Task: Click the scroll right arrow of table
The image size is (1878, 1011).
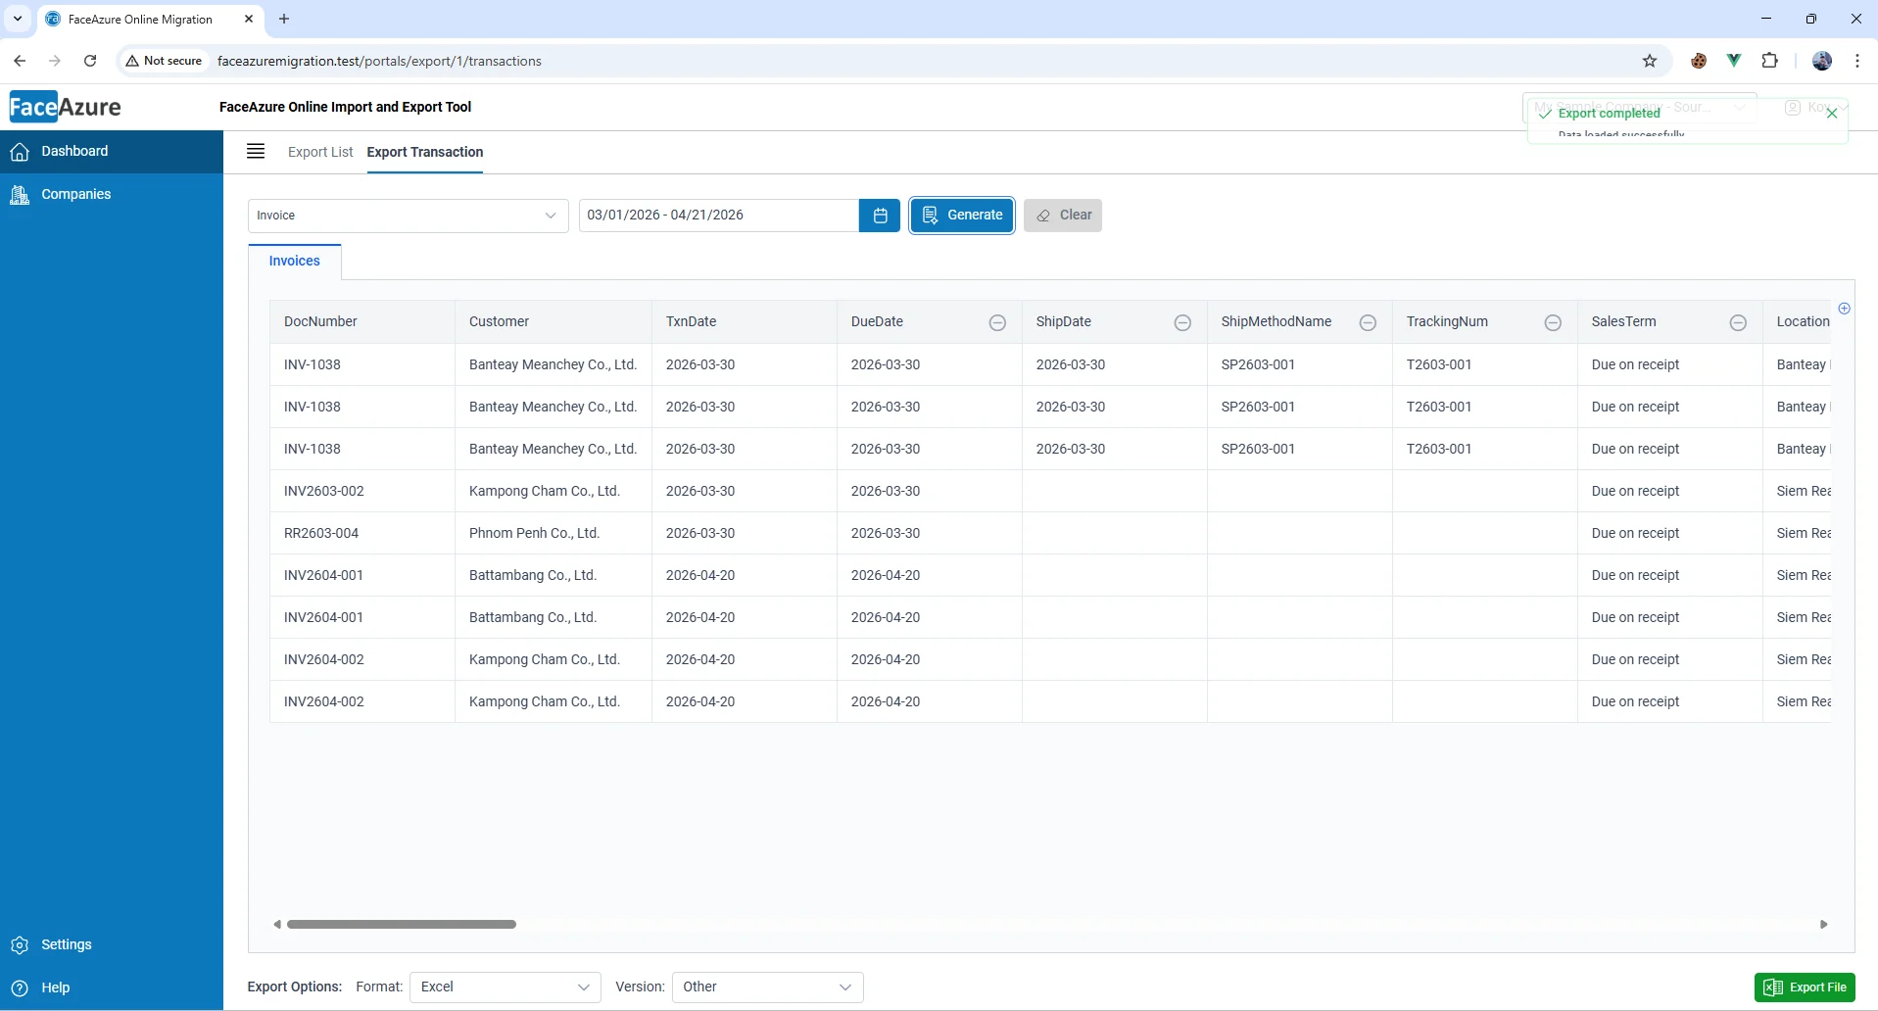Action: (x=1823, y=924)
